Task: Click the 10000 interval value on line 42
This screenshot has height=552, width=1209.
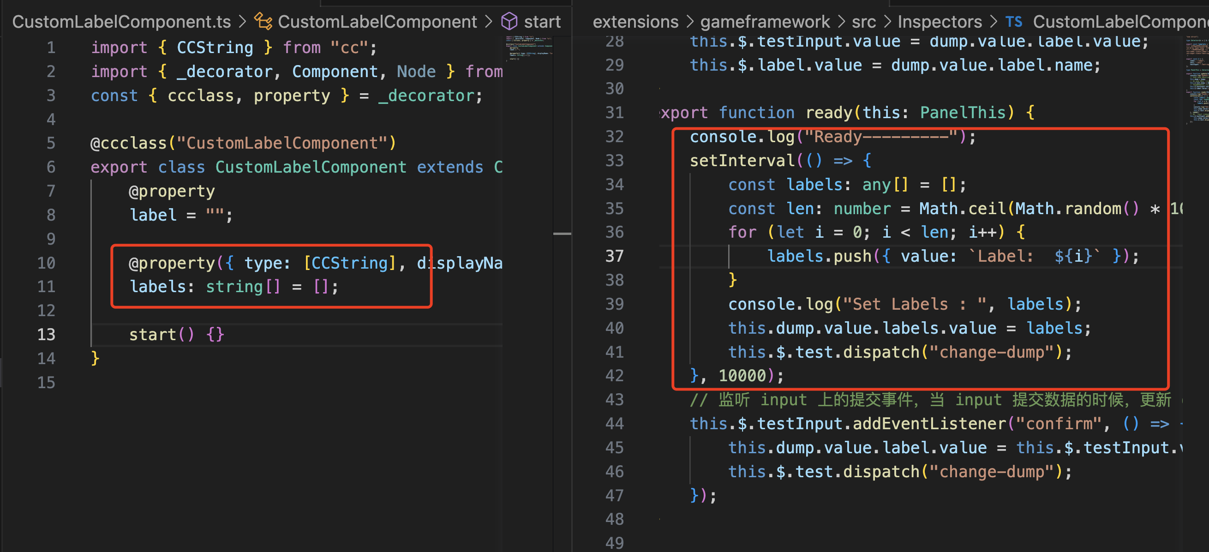Action: [742, 376]
